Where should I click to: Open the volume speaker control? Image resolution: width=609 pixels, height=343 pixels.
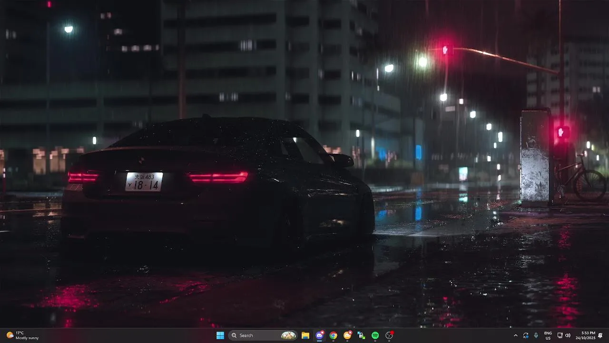(x=568, y=335)
